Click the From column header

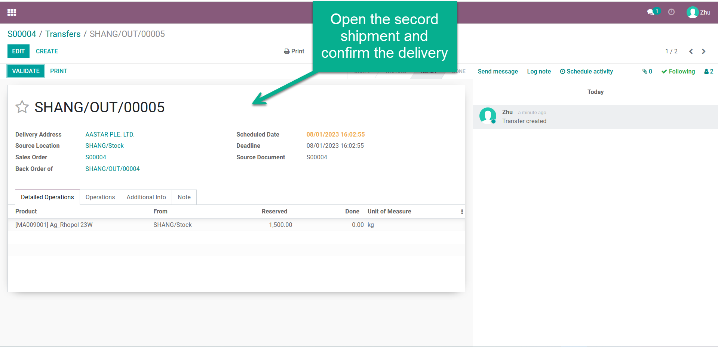tap(160, 211)
